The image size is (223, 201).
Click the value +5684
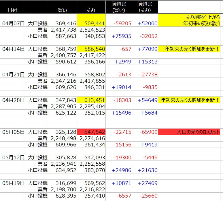[149, 113]
